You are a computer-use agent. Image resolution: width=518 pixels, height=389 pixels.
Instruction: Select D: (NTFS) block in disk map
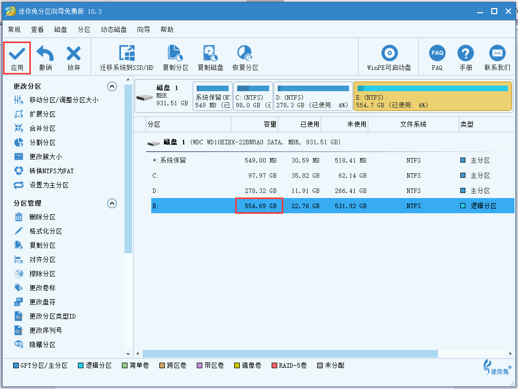coord(313,96)
